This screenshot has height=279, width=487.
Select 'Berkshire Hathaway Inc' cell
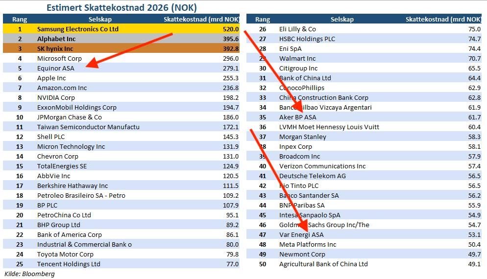[73, 186]
